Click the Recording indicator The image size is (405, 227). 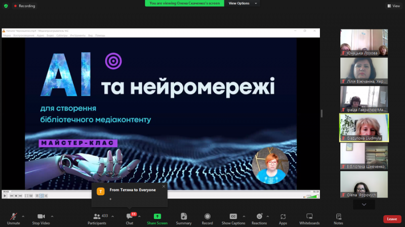24,6
